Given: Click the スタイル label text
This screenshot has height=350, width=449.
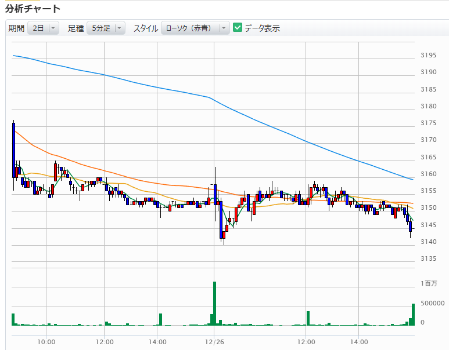Looking at the screenshot, I should point(145,28).
